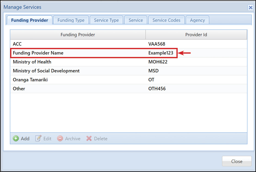
Task: Select the Ministry of Social Development row
Action: [x=129, y=71]
